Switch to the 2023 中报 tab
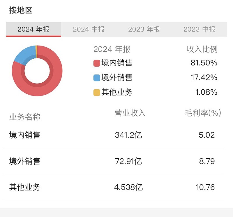Screen dimensions: 233x217 (199, 29)
